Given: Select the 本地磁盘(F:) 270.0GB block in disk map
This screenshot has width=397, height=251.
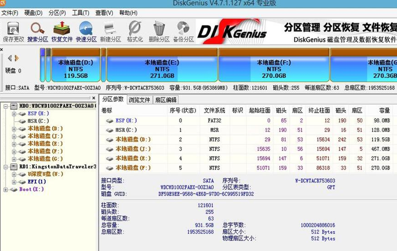Looking at the screenshot, I should 274,65.
